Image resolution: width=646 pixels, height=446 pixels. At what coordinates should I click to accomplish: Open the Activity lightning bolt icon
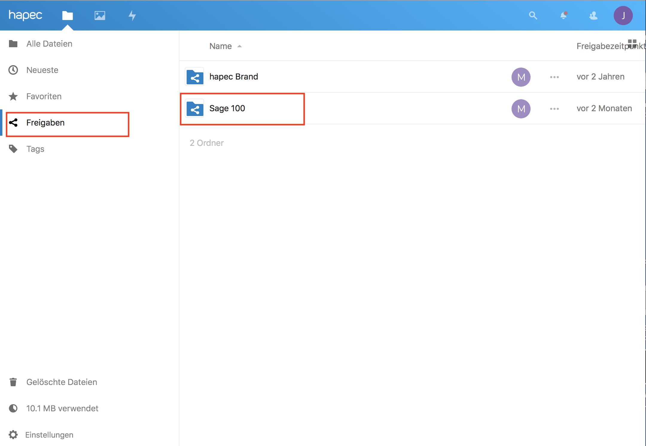tap(132, 15)
